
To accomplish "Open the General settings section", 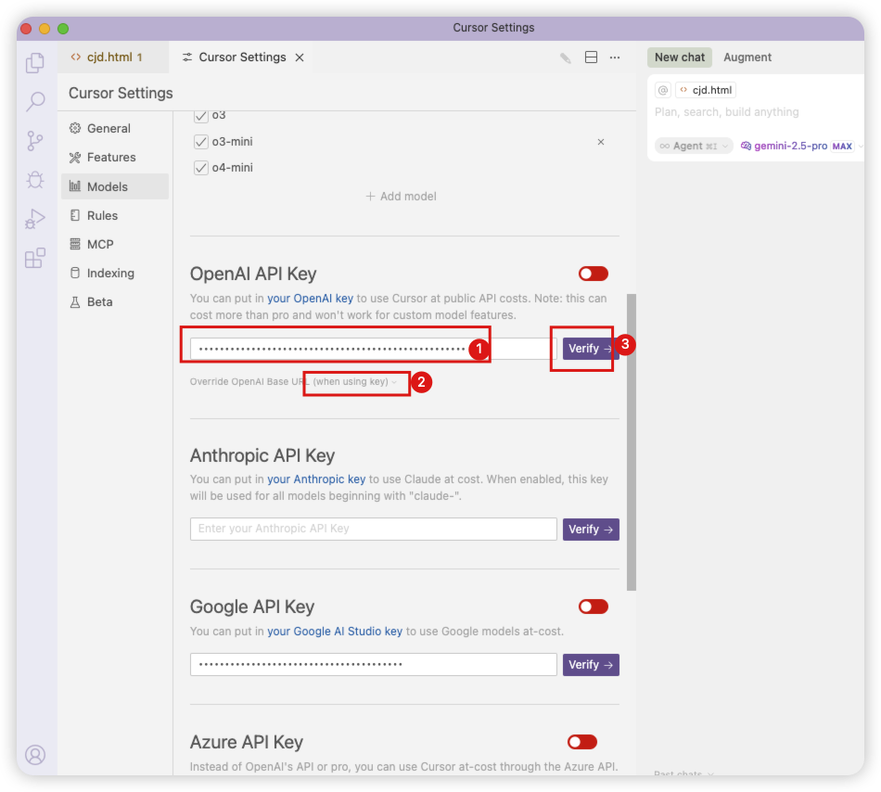I will click(x=115, y=129).
